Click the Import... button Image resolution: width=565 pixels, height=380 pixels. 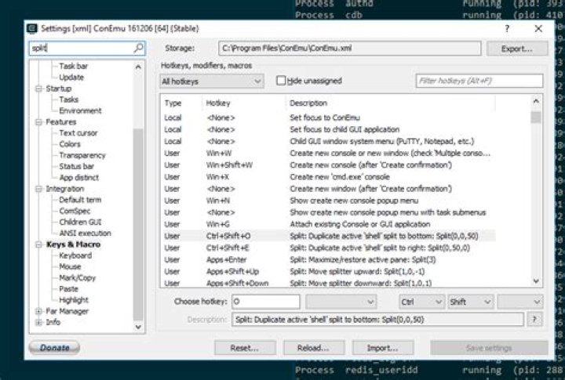click(383, 348)
